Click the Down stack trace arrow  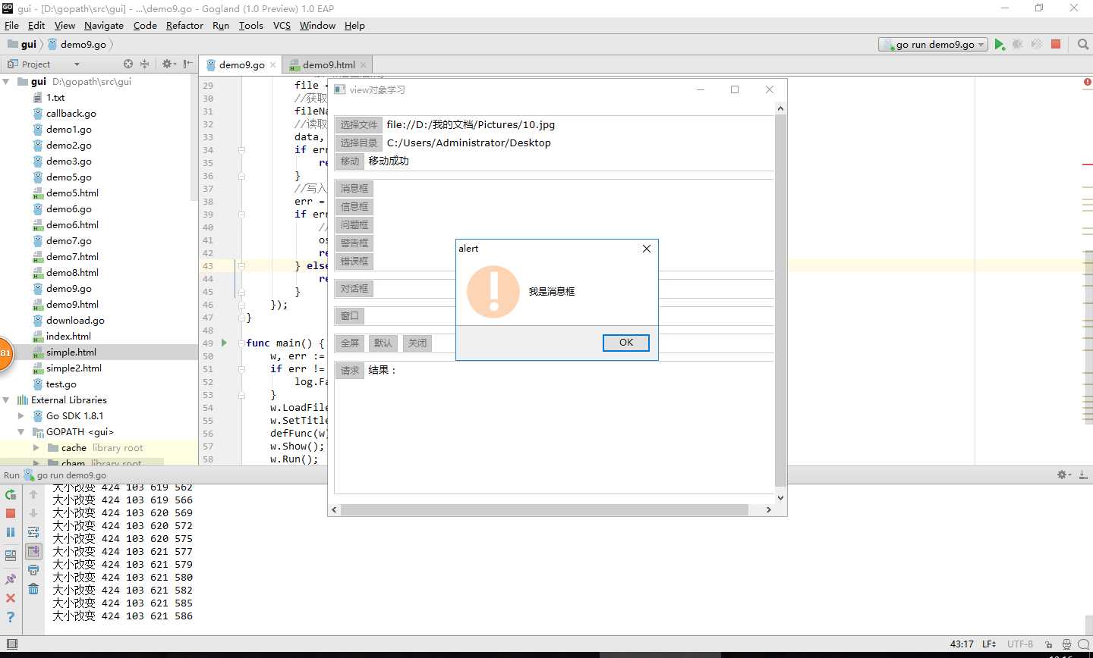coord(33,513)
